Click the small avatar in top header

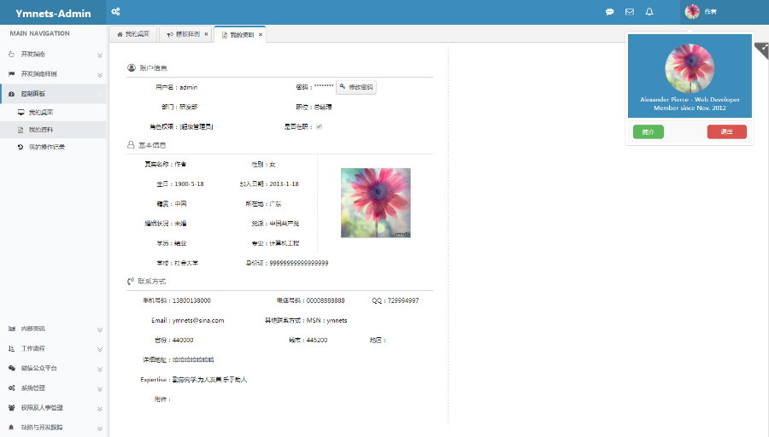(x=692, y=12)
